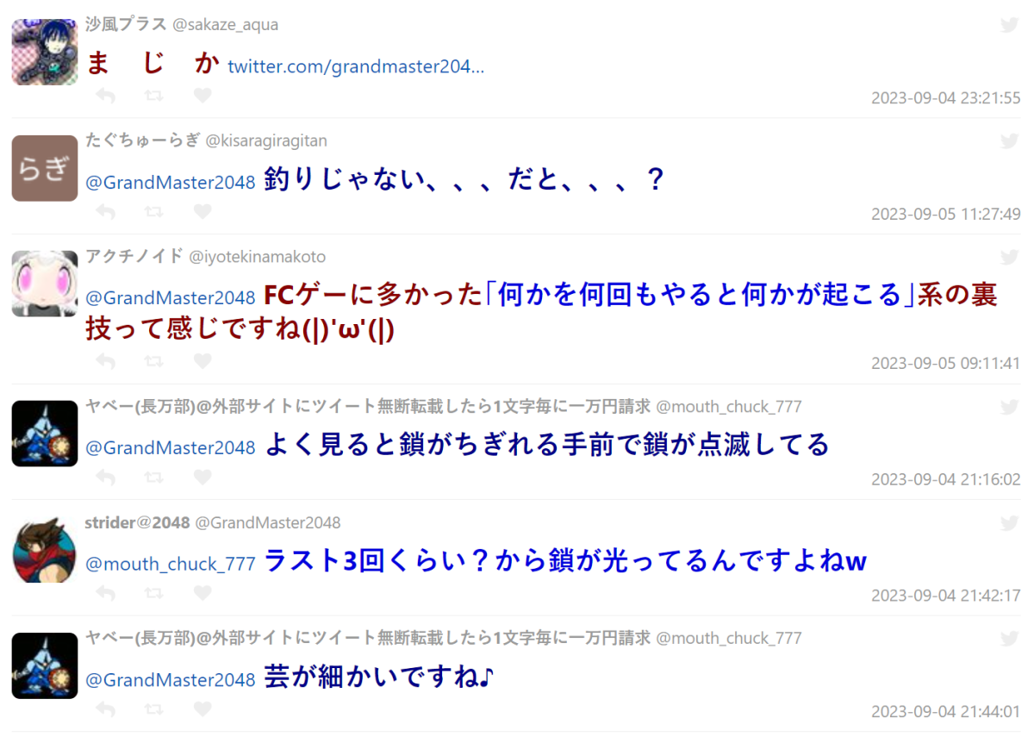Viewport: 1034px width, 743px height.
Task: Click Twitter bird icon on strider@2048's tweet
Action: click(1009, 522)
